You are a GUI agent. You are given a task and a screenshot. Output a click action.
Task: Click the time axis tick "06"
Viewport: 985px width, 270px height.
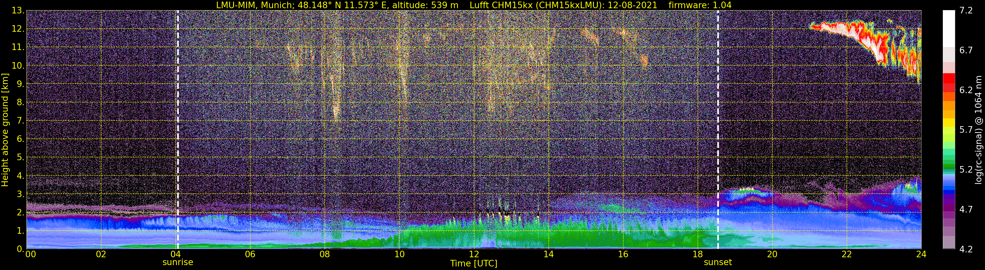(x=250, y=255)
